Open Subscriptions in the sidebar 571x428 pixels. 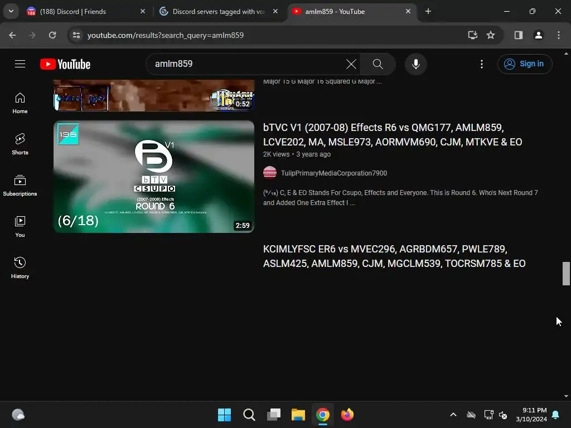tap(20, 185)
